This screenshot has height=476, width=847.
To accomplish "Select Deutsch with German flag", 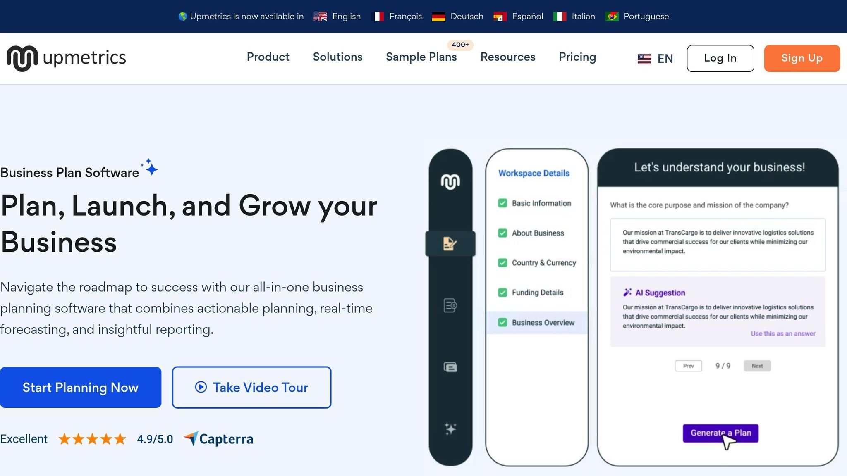I will point(458,17).
